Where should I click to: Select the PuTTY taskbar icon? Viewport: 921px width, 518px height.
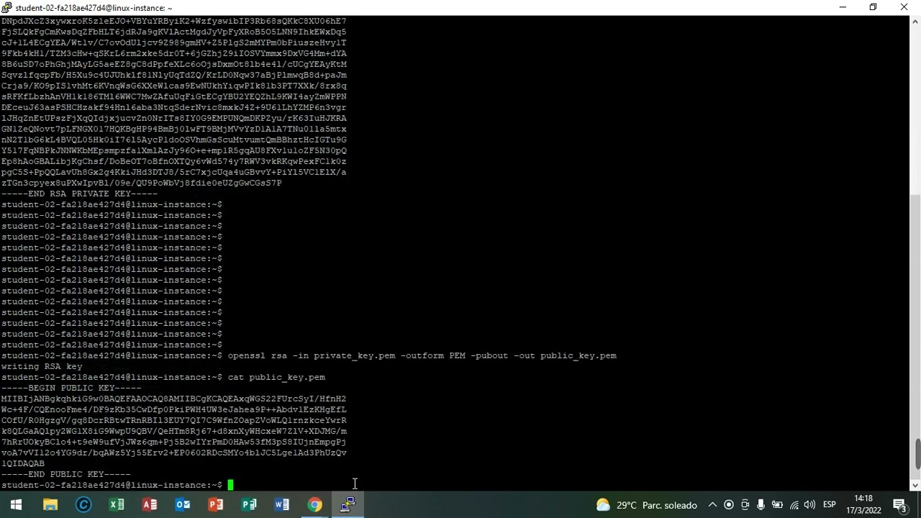348,505
